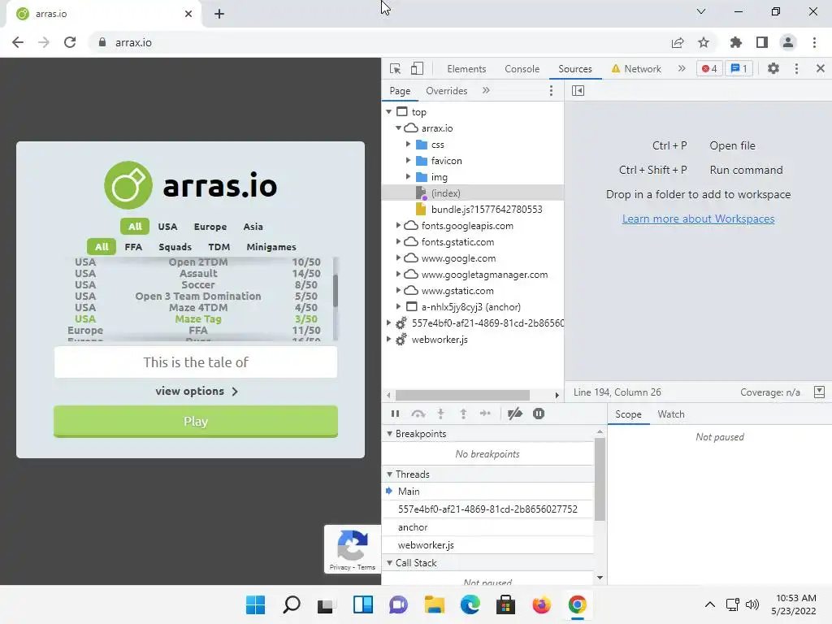This screenshot has width=832, height=624.
Task: Bookmark this page with star icon
Action: pos(704,42)
